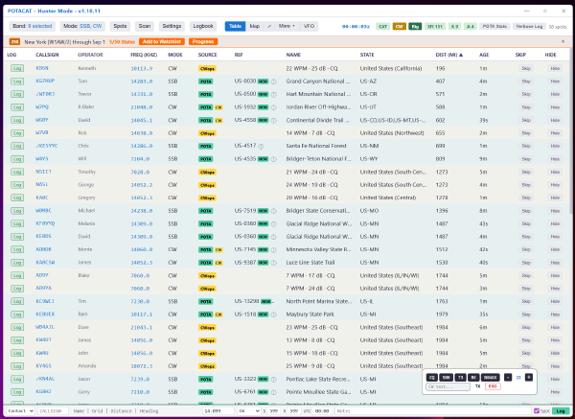Open the Mode SSB, CW filter dropdown

[82, 26]
